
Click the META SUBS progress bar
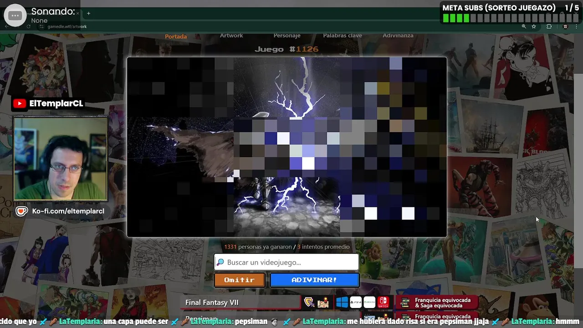pos(511,18)
